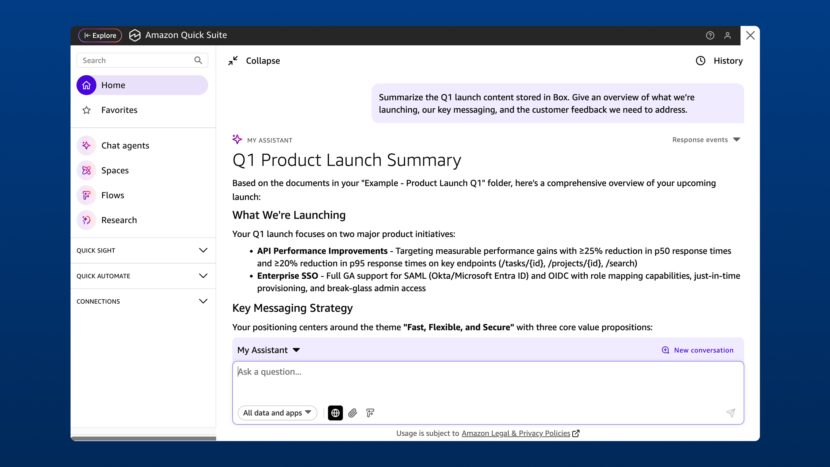Screen dimensions: 830x467
Task: Open Chat agents from sidebar
Action: point(125,146)
